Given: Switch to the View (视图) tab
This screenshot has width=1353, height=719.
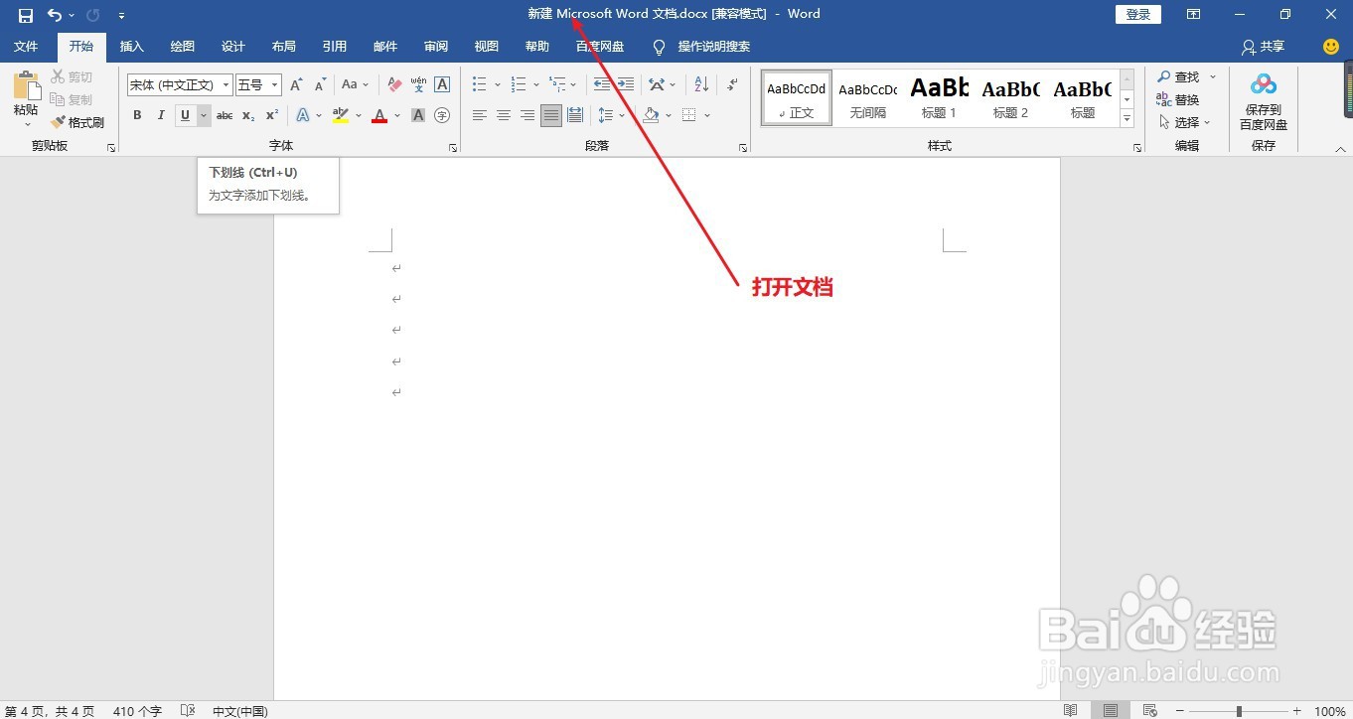Looking at the screenshot, I should pos(487,47).
